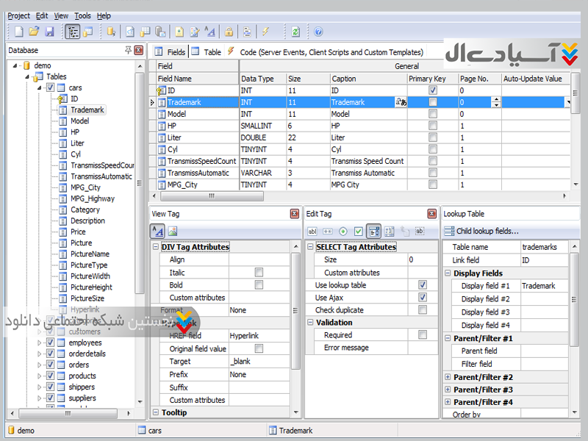Viewport: 588px width, 441px height.
Task: Expand the Parent/Filter #2 section
Action: click(448, 377)
